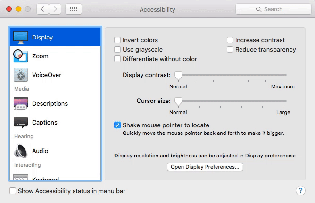Open the Zoom magnifier icon
The image size is (315, 203).
click(x=20, y=56)
